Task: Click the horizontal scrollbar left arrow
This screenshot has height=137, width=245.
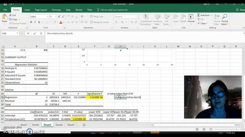Action: pyautogui.click(x=152, y=125)
